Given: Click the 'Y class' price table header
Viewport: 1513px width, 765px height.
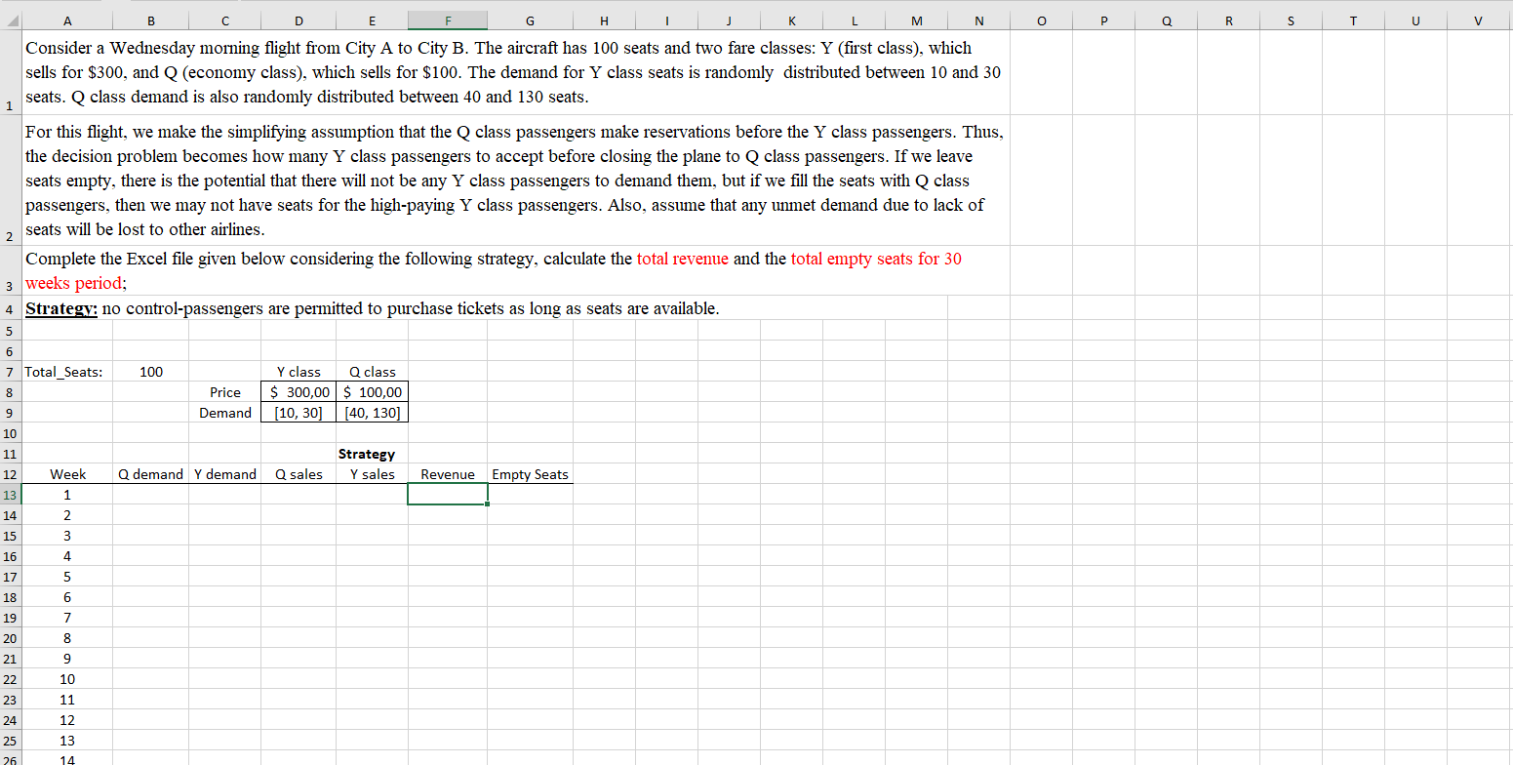Looking at the screenshot, I should point(299,372).
